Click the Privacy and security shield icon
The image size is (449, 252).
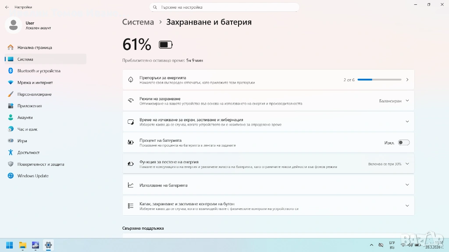pos(11,164)
